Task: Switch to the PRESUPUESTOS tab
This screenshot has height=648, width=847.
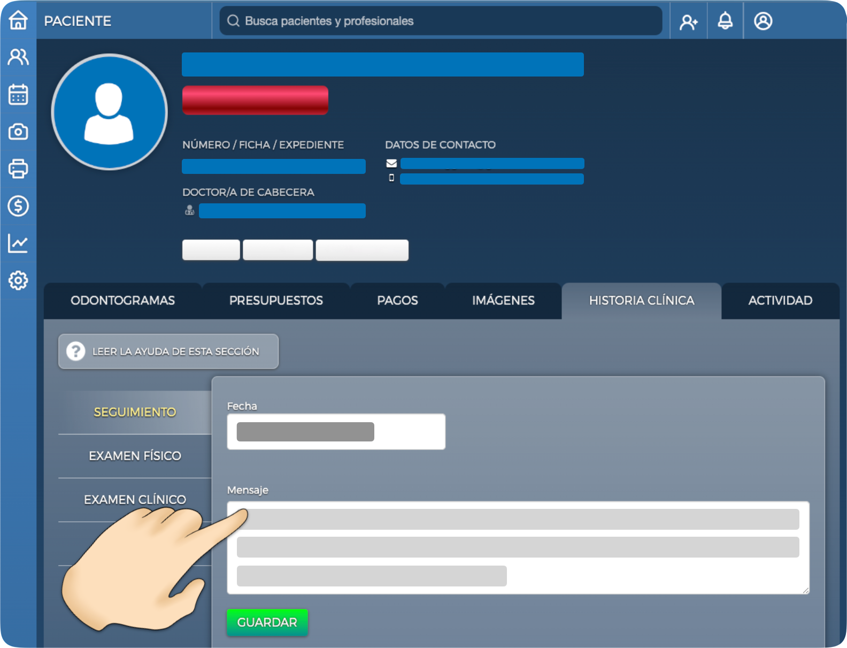Action: tap(276, 301)
